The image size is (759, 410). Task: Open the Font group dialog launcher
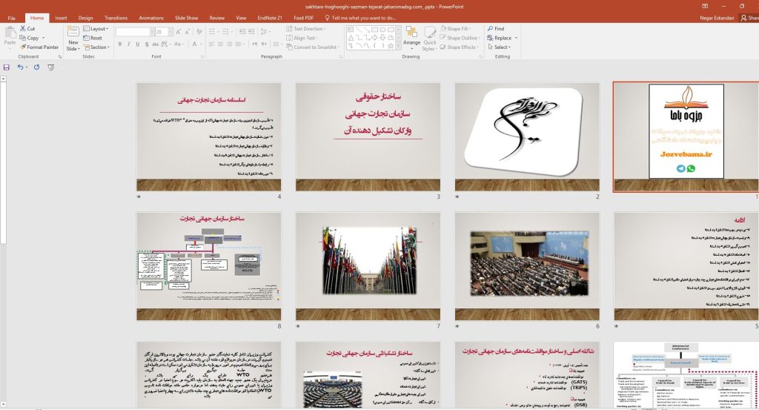tap(202, 56)
